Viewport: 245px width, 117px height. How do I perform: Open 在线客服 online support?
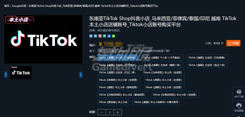point(239,108)
